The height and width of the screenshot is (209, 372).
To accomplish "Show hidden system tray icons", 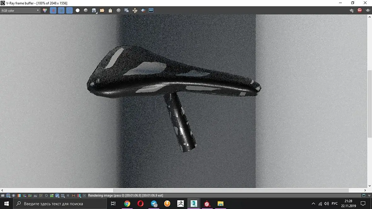I will click(x=313, y=204).
